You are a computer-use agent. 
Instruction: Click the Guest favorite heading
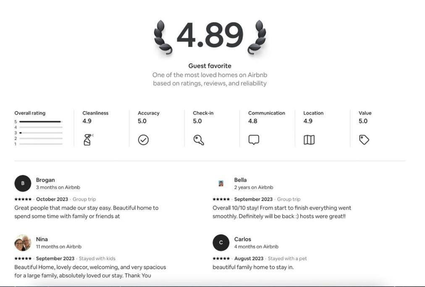click(x=210, y=66)
